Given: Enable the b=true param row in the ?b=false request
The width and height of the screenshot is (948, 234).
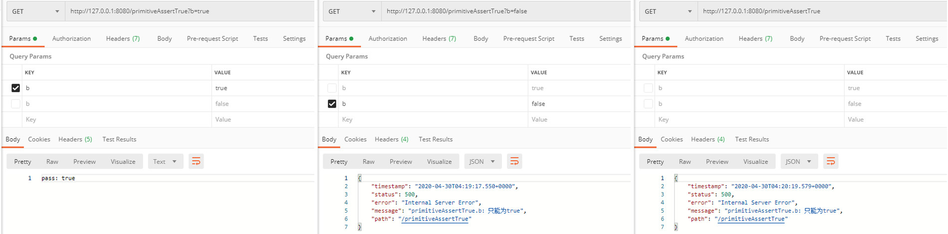Looking at the screenshot, I should point(332,88).
